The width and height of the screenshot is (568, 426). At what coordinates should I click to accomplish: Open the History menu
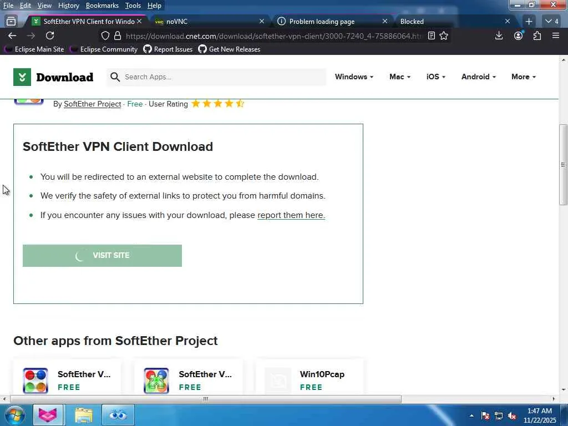[68, 6]
